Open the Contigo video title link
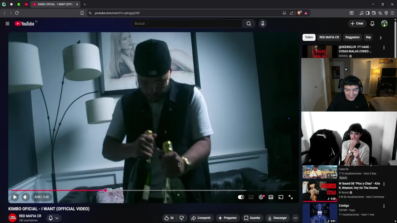The width and height of the screenshot is (397, 223). click(x=344, y=206)
